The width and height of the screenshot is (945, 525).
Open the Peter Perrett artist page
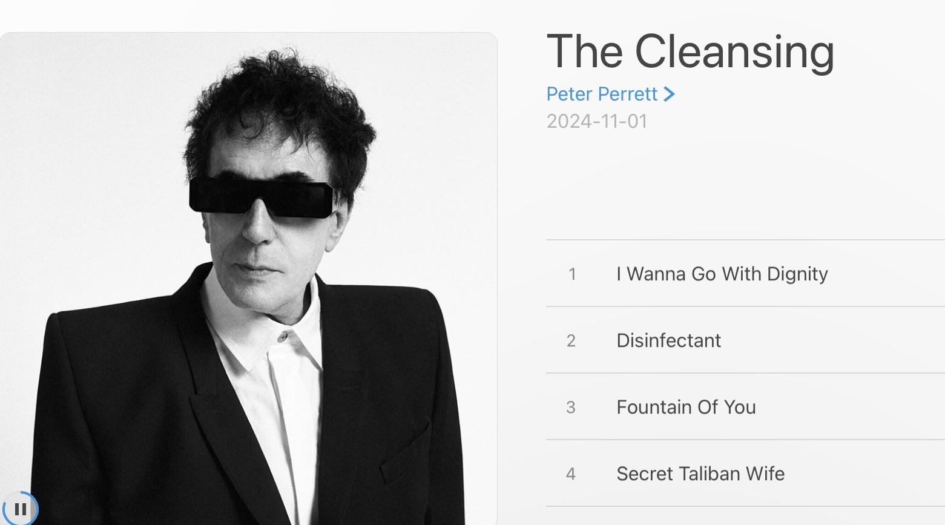[602, 94]
